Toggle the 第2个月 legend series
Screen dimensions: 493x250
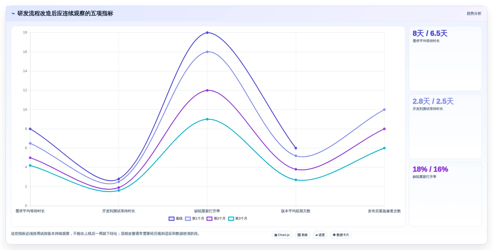(x=216, y=219)
